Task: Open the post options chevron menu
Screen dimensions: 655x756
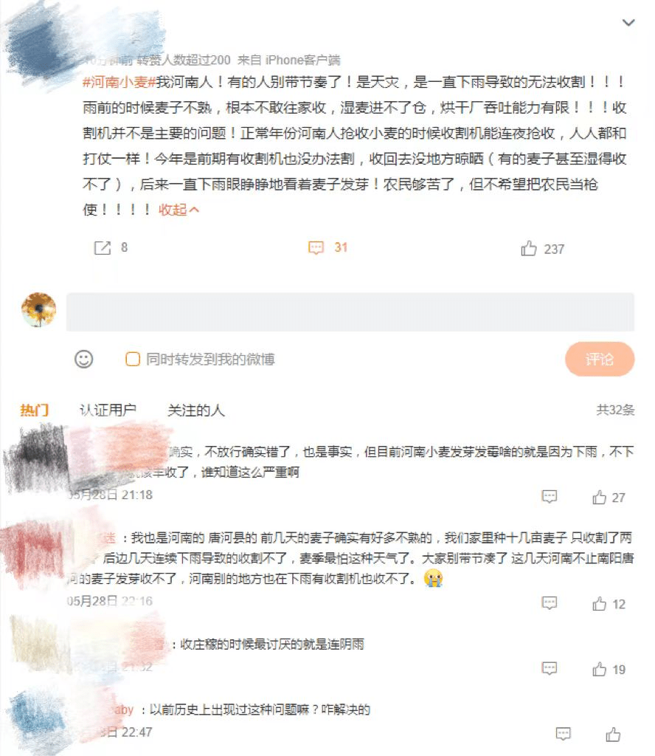Action: (x=628, y=23)
